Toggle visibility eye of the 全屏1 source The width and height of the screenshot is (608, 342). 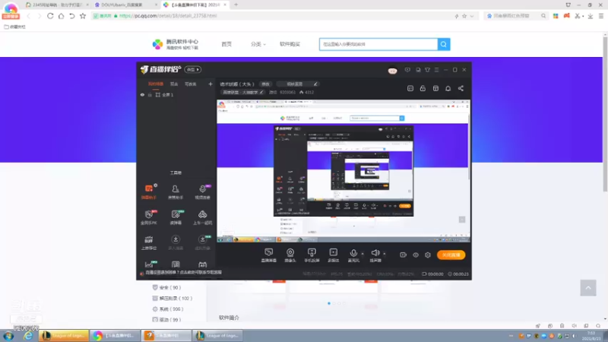click(142, 95)
